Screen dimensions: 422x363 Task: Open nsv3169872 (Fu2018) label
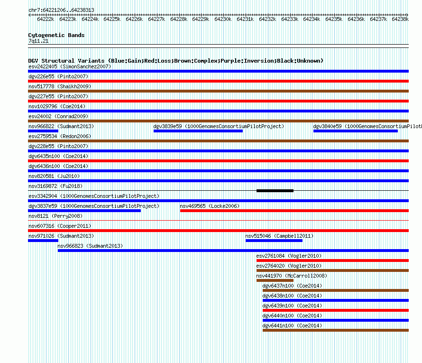point(55,186)
